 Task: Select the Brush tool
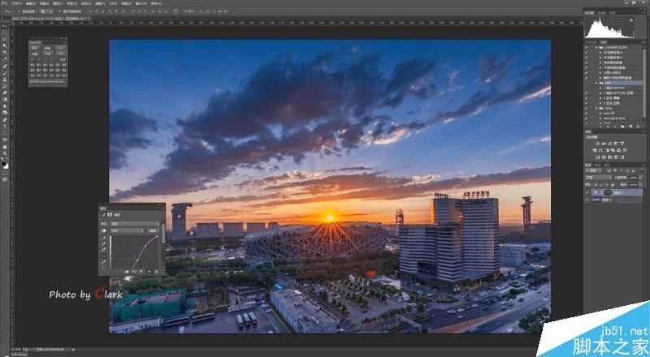pos(5,73)
